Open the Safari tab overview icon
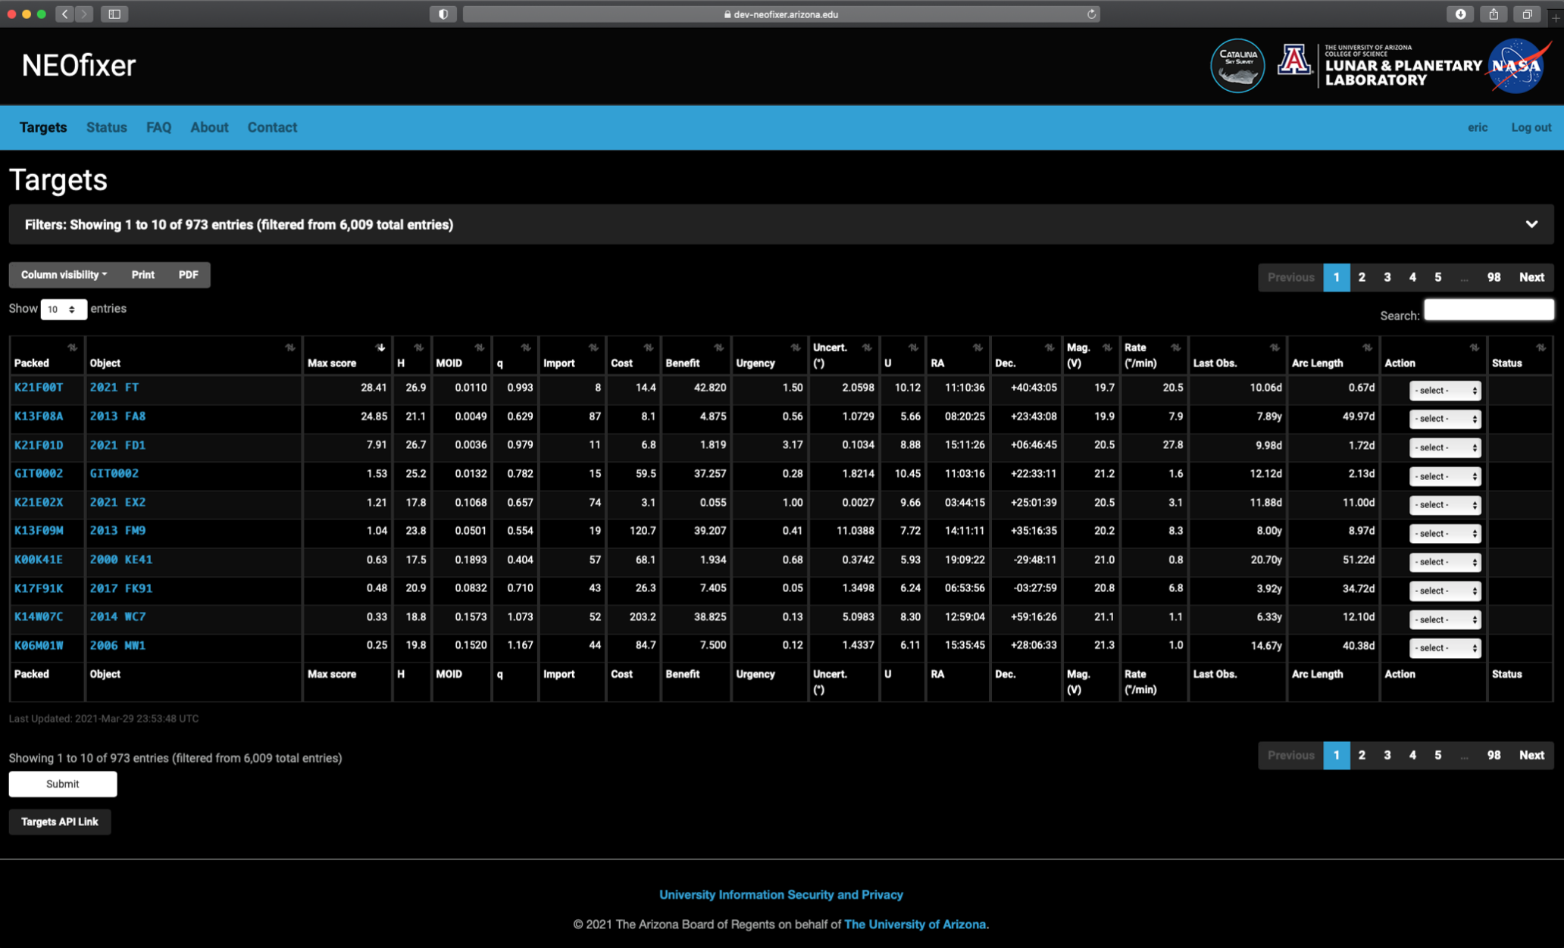This screenshot has height=948, width=1564. tap(1527, 14)
